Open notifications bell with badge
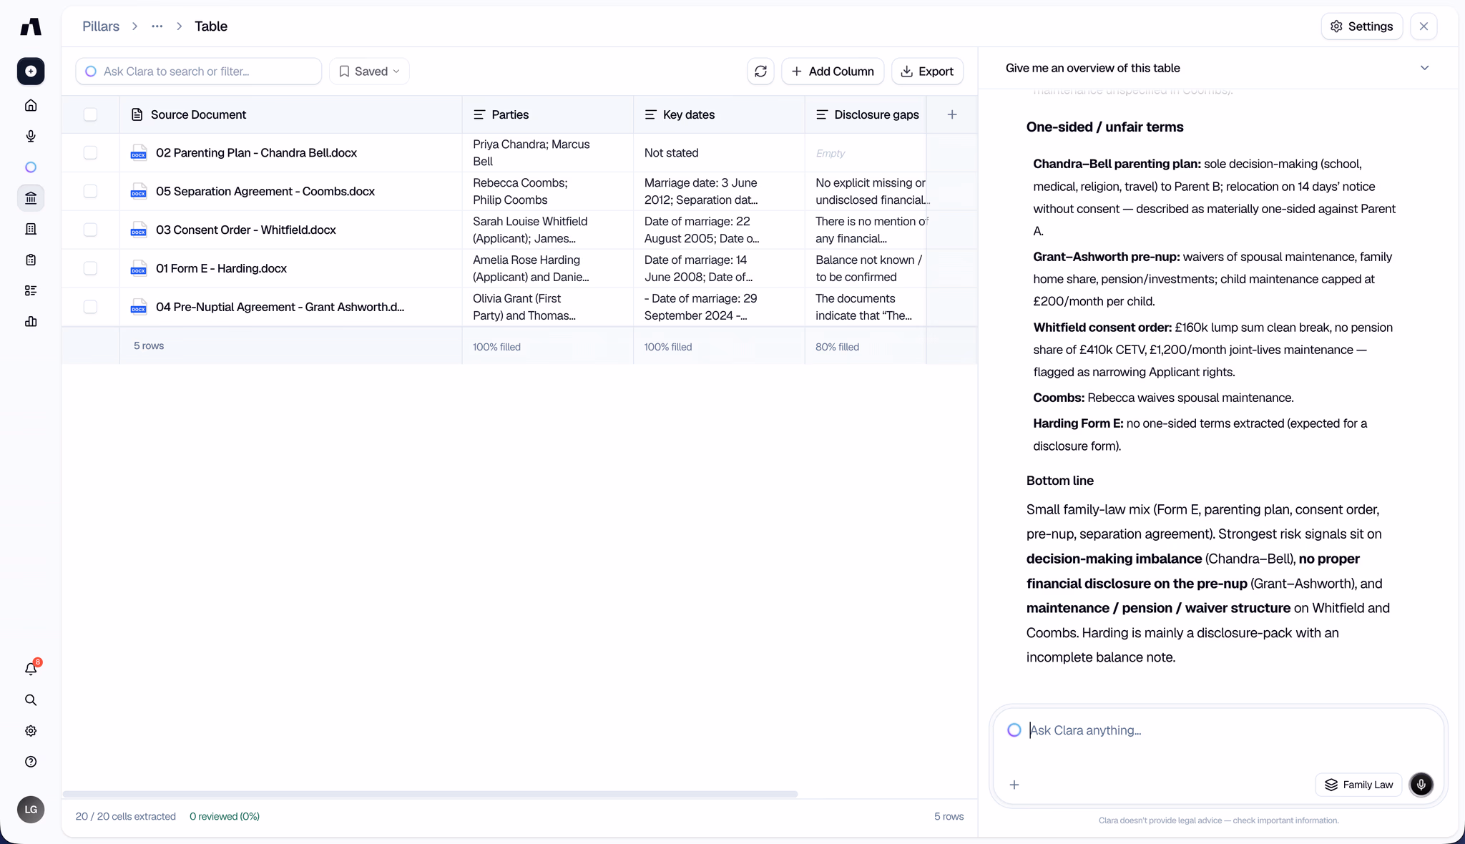 [31, 669]
